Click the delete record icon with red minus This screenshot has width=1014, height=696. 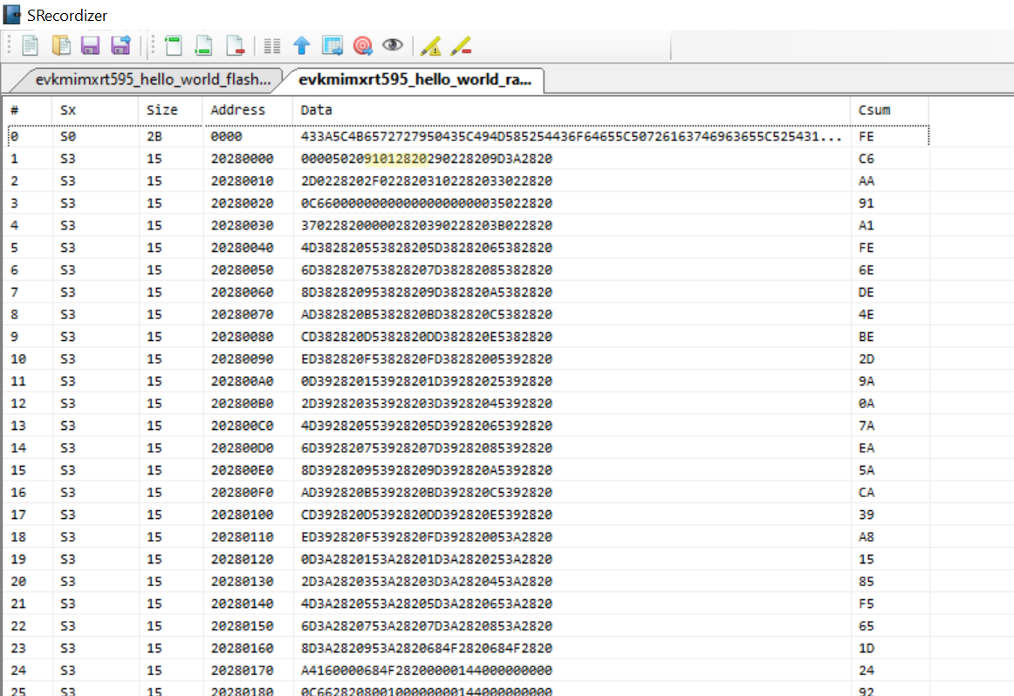click(236, 46)
